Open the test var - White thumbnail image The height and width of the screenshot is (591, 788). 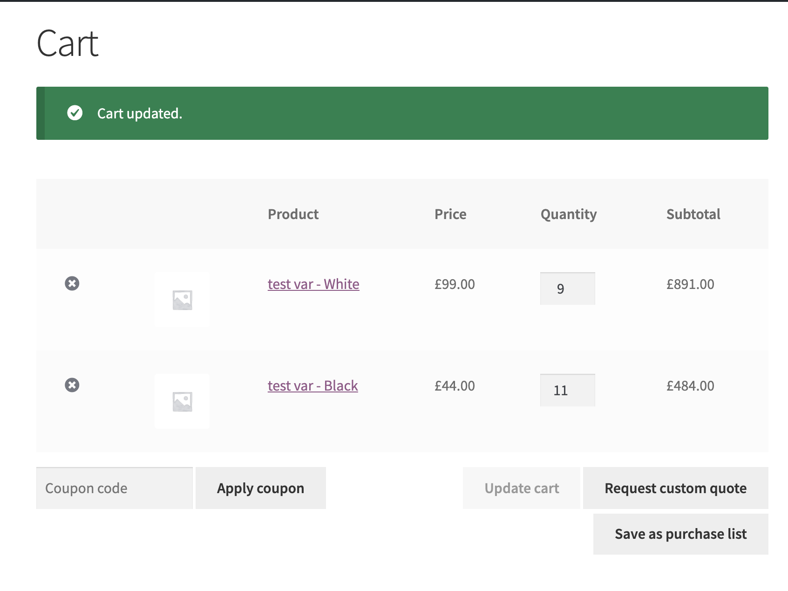[182, 300]
